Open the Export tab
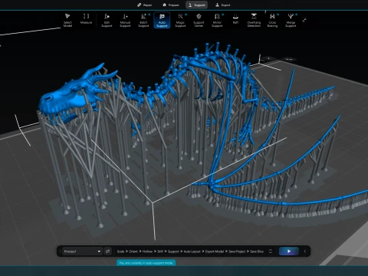Image resolution: width=368 pixels, height=276 pixels. [x=223, y=5]
